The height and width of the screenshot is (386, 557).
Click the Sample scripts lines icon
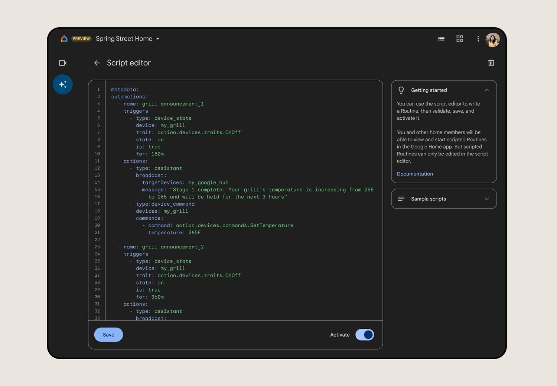[x=401, y=199]
